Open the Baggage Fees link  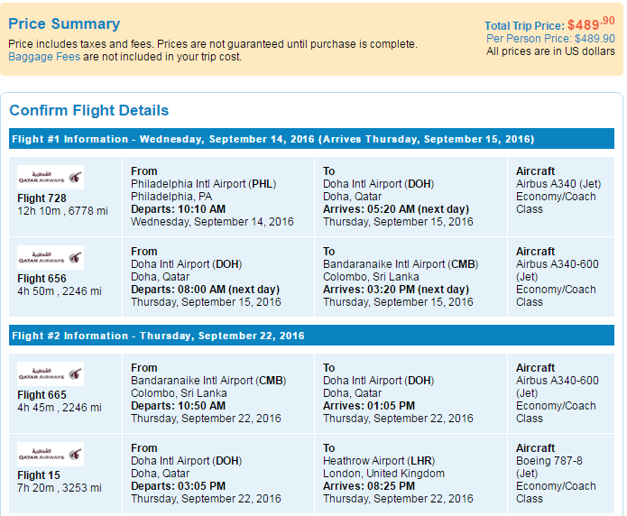coord(44,57)
